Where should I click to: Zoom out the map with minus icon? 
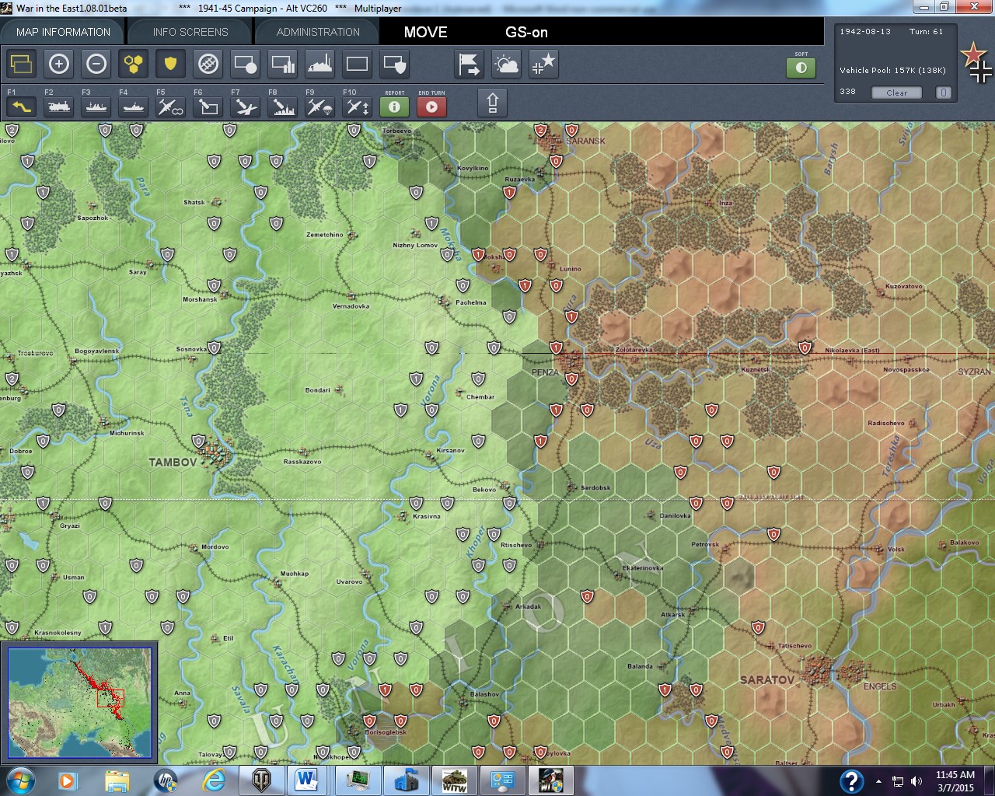click(x=96, y=64)
